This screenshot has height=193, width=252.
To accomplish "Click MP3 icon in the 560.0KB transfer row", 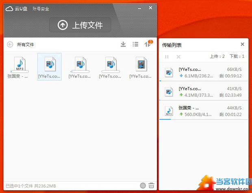I will click(169, 111).
